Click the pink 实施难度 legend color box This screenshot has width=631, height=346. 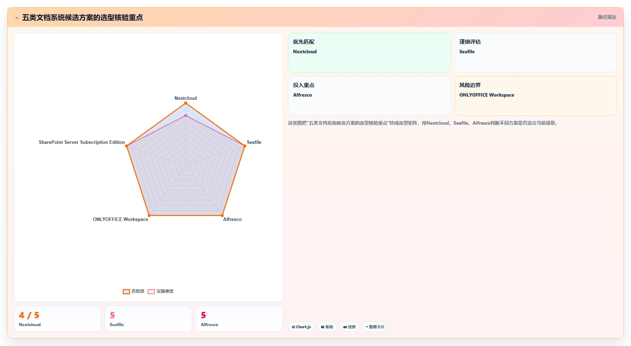[x=151, y=292]
